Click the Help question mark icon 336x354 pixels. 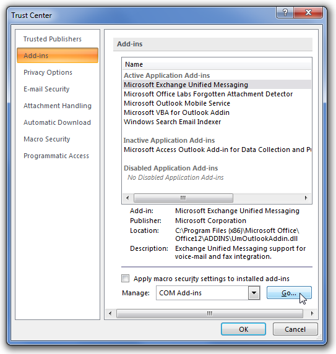click(285, 12)
